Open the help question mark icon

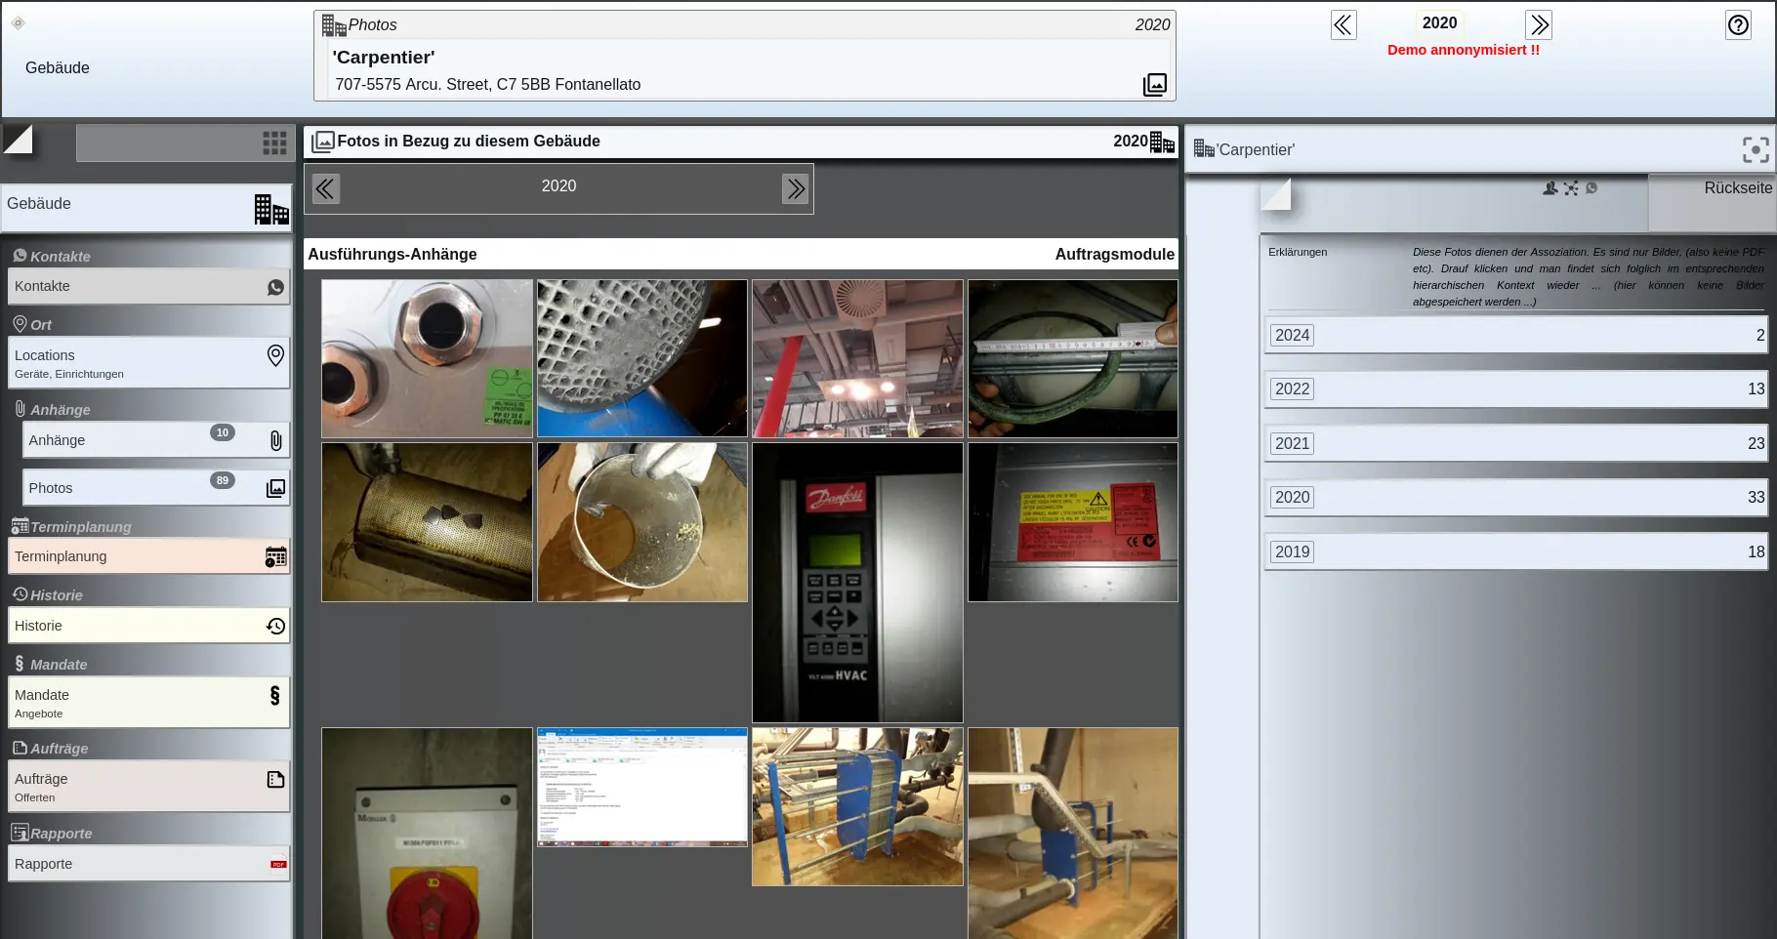tap(1738, 25)
